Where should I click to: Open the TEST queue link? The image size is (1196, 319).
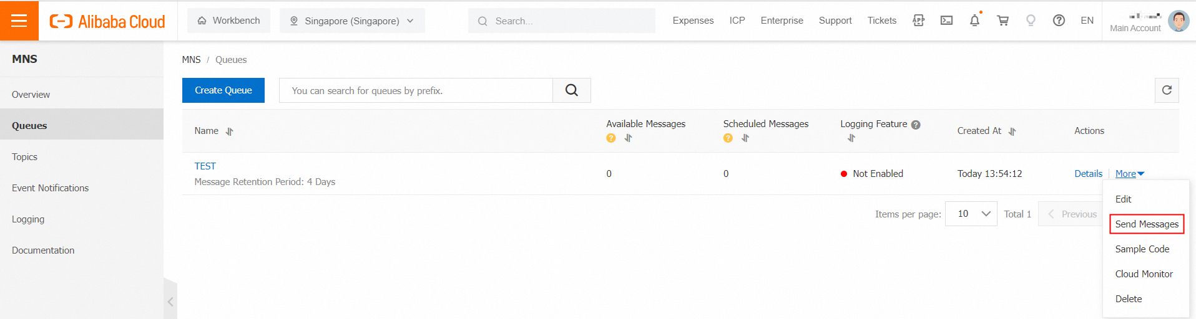pos(205,166)
